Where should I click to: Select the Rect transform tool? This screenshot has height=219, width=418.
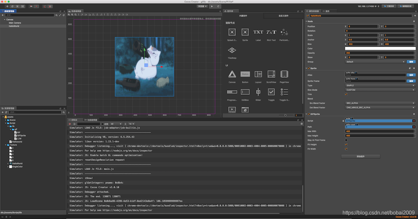[x=23, y=6]
